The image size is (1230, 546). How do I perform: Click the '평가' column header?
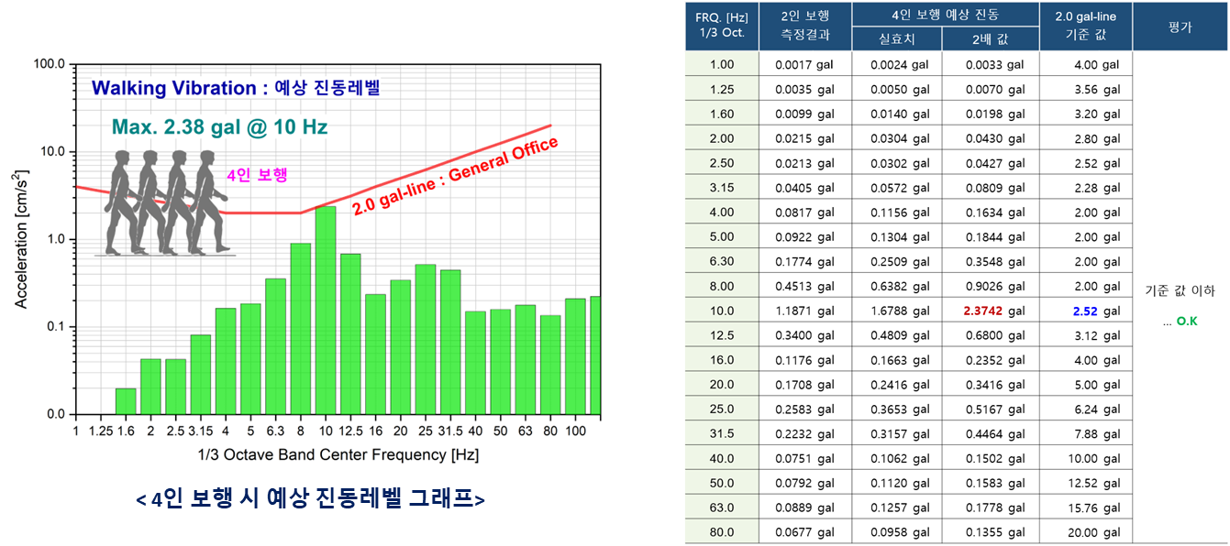point(1180,26)
